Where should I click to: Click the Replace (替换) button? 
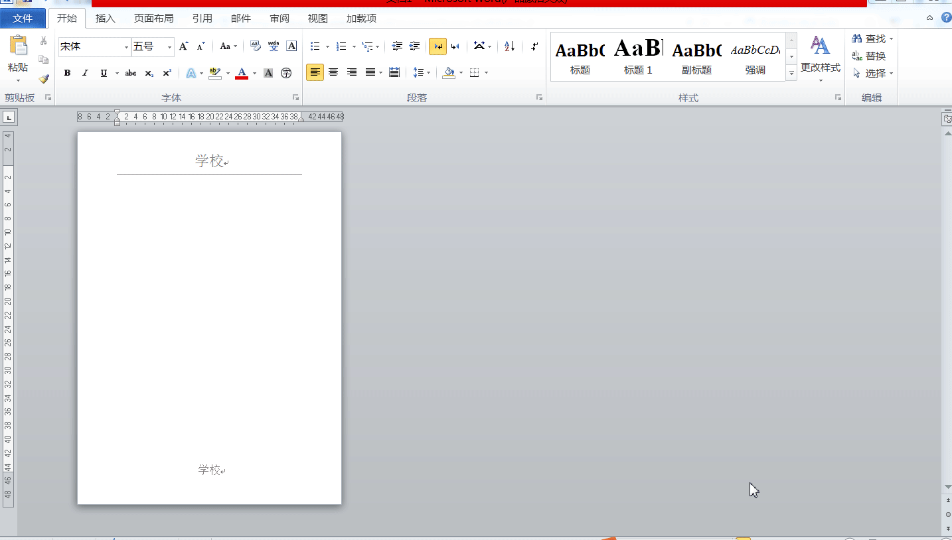[x=870, y=56]
